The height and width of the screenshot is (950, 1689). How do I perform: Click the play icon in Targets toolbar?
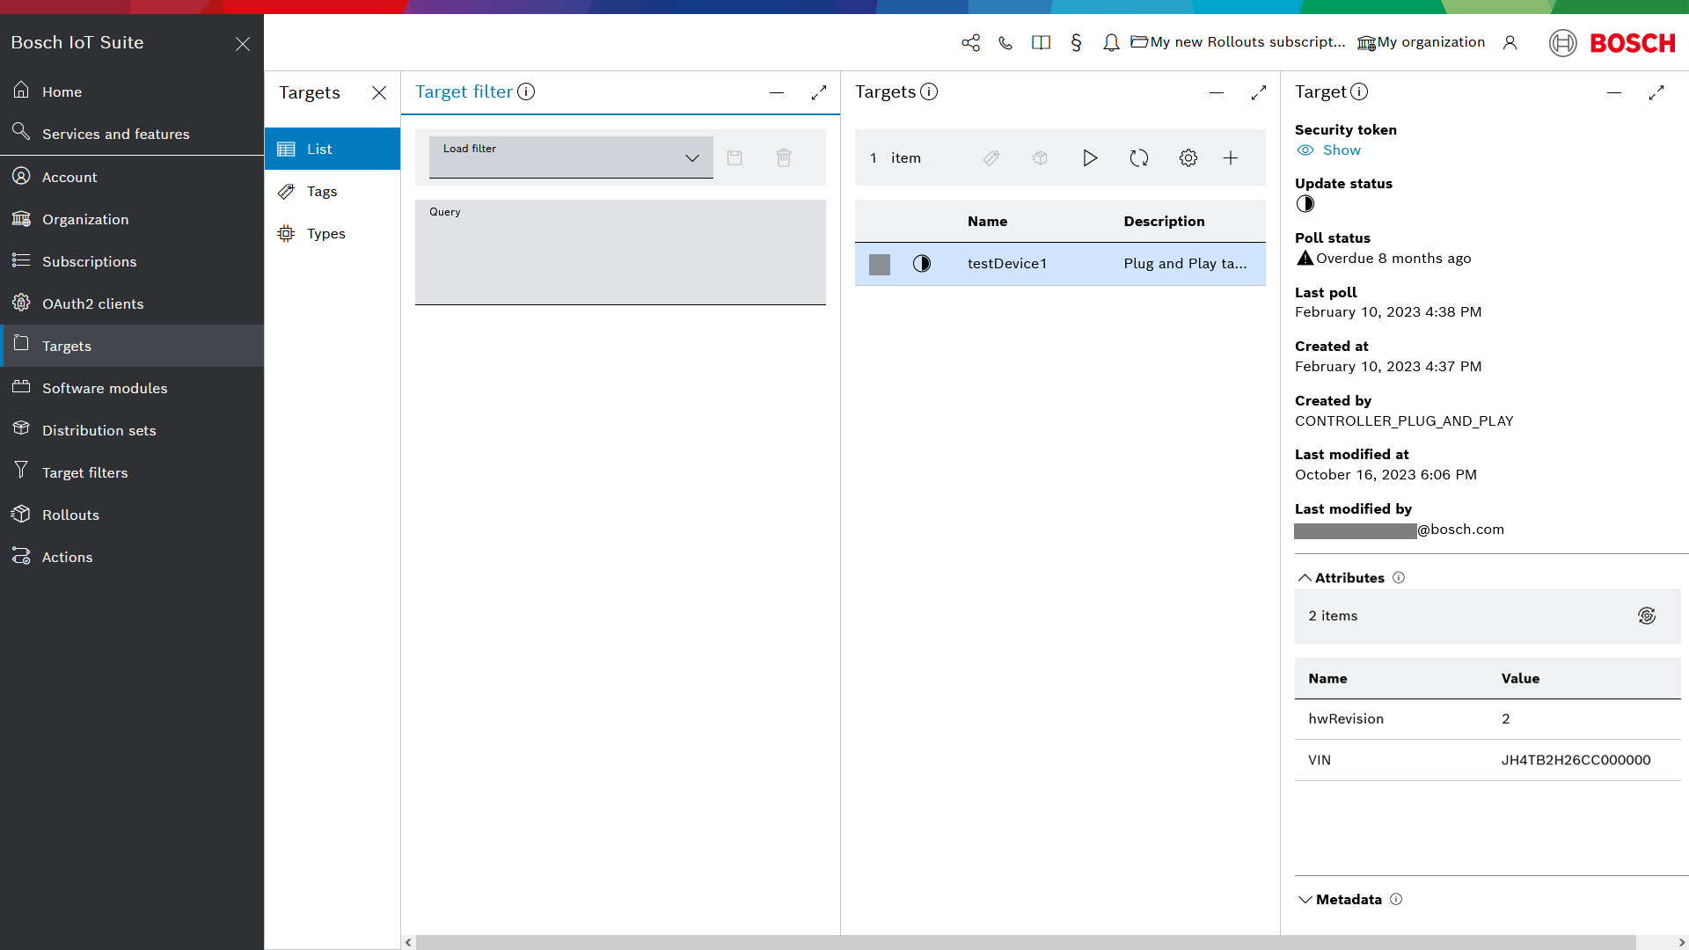1090,158
